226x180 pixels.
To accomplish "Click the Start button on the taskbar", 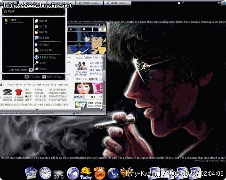I will click(x=9, y=3).
